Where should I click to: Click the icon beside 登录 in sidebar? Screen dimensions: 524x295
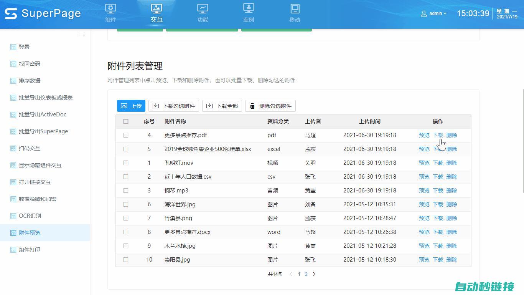pos(13,47)
